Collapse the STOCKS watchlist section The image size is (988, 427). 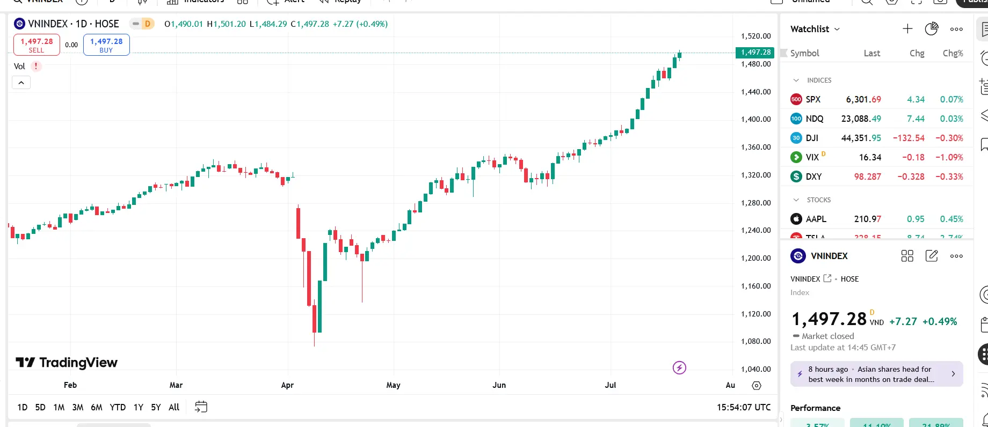(796, 200)
